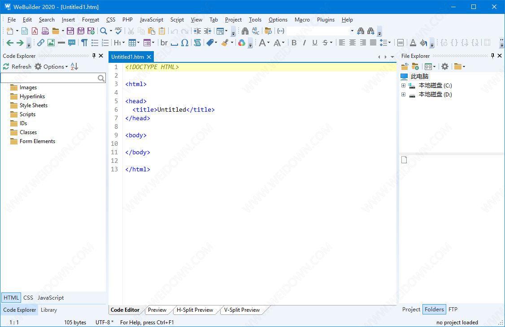Select the Style Sheets folder
The height and width of the screenshot is (327, 505).
[34, 105]
